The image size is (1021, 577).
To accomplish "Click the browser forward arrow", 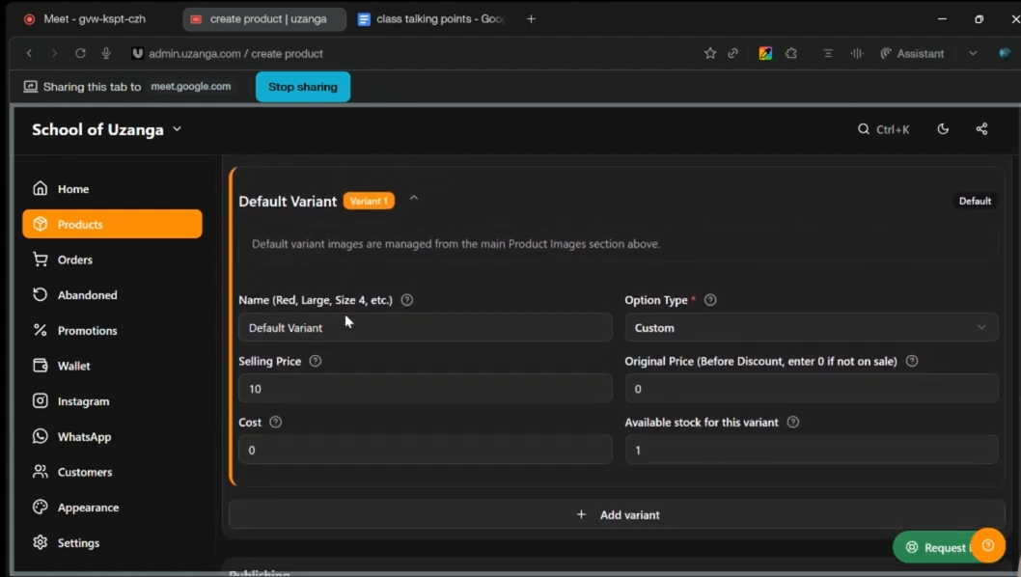I will coord(54,53).
